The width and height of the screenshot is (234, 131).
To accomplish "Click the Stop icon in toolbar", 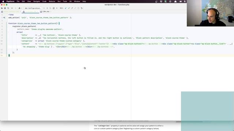I will (57, 8).
